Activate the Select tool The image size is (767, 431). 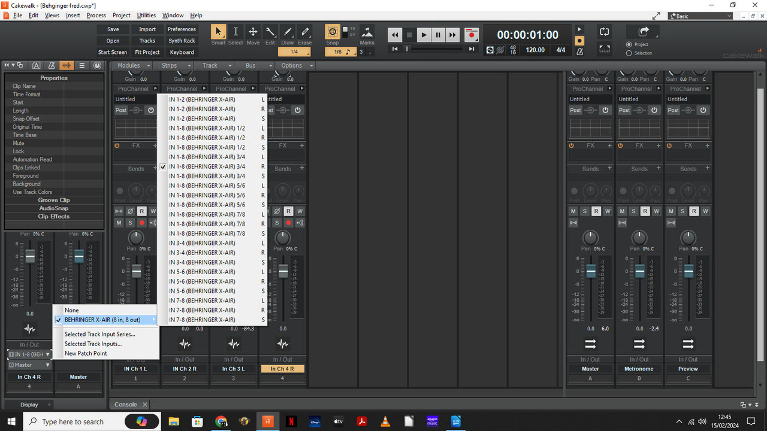click(x=235, y=32)
